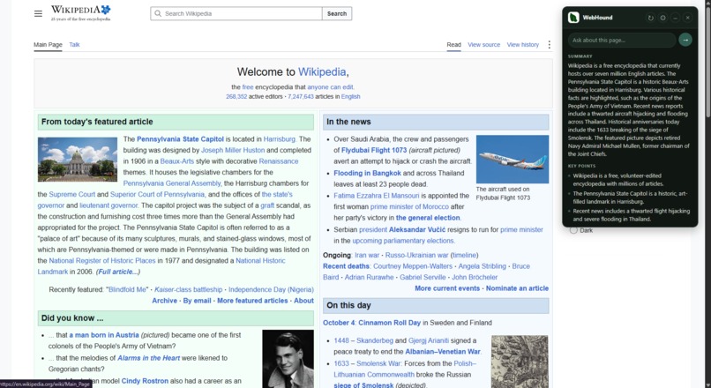Switch to the Main Page tab
711x388 pixels.
point(48,44)
